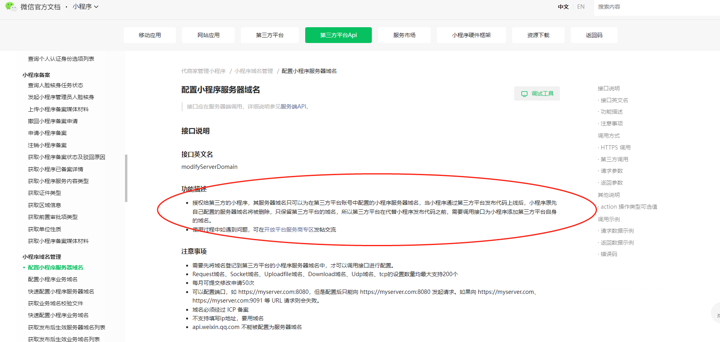Jump to 调用方式 in page outline
Image resolution: width=720 pixels, height=342 pixels.
click(x=609, y=136)
